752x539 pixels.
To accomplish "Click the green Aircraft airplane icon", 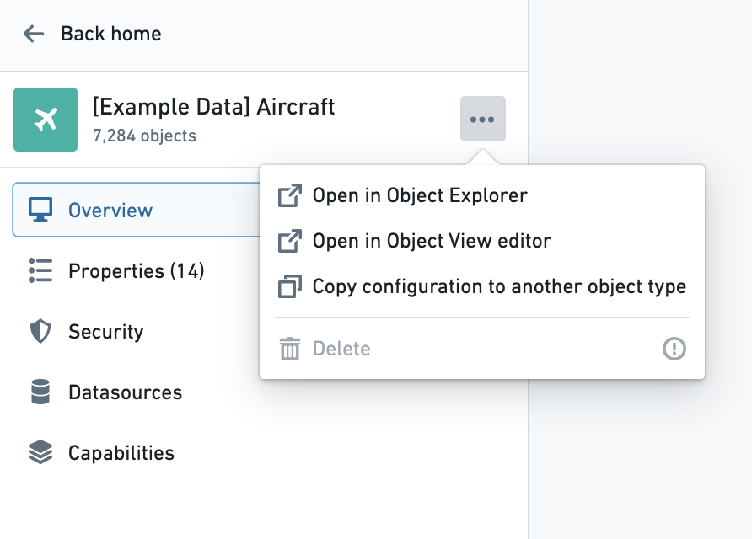I will [x=46, y=120].
